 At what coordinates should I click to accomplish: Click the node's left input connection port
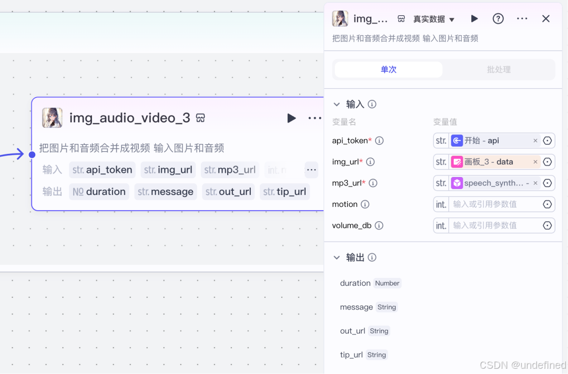tap(32, 155)
